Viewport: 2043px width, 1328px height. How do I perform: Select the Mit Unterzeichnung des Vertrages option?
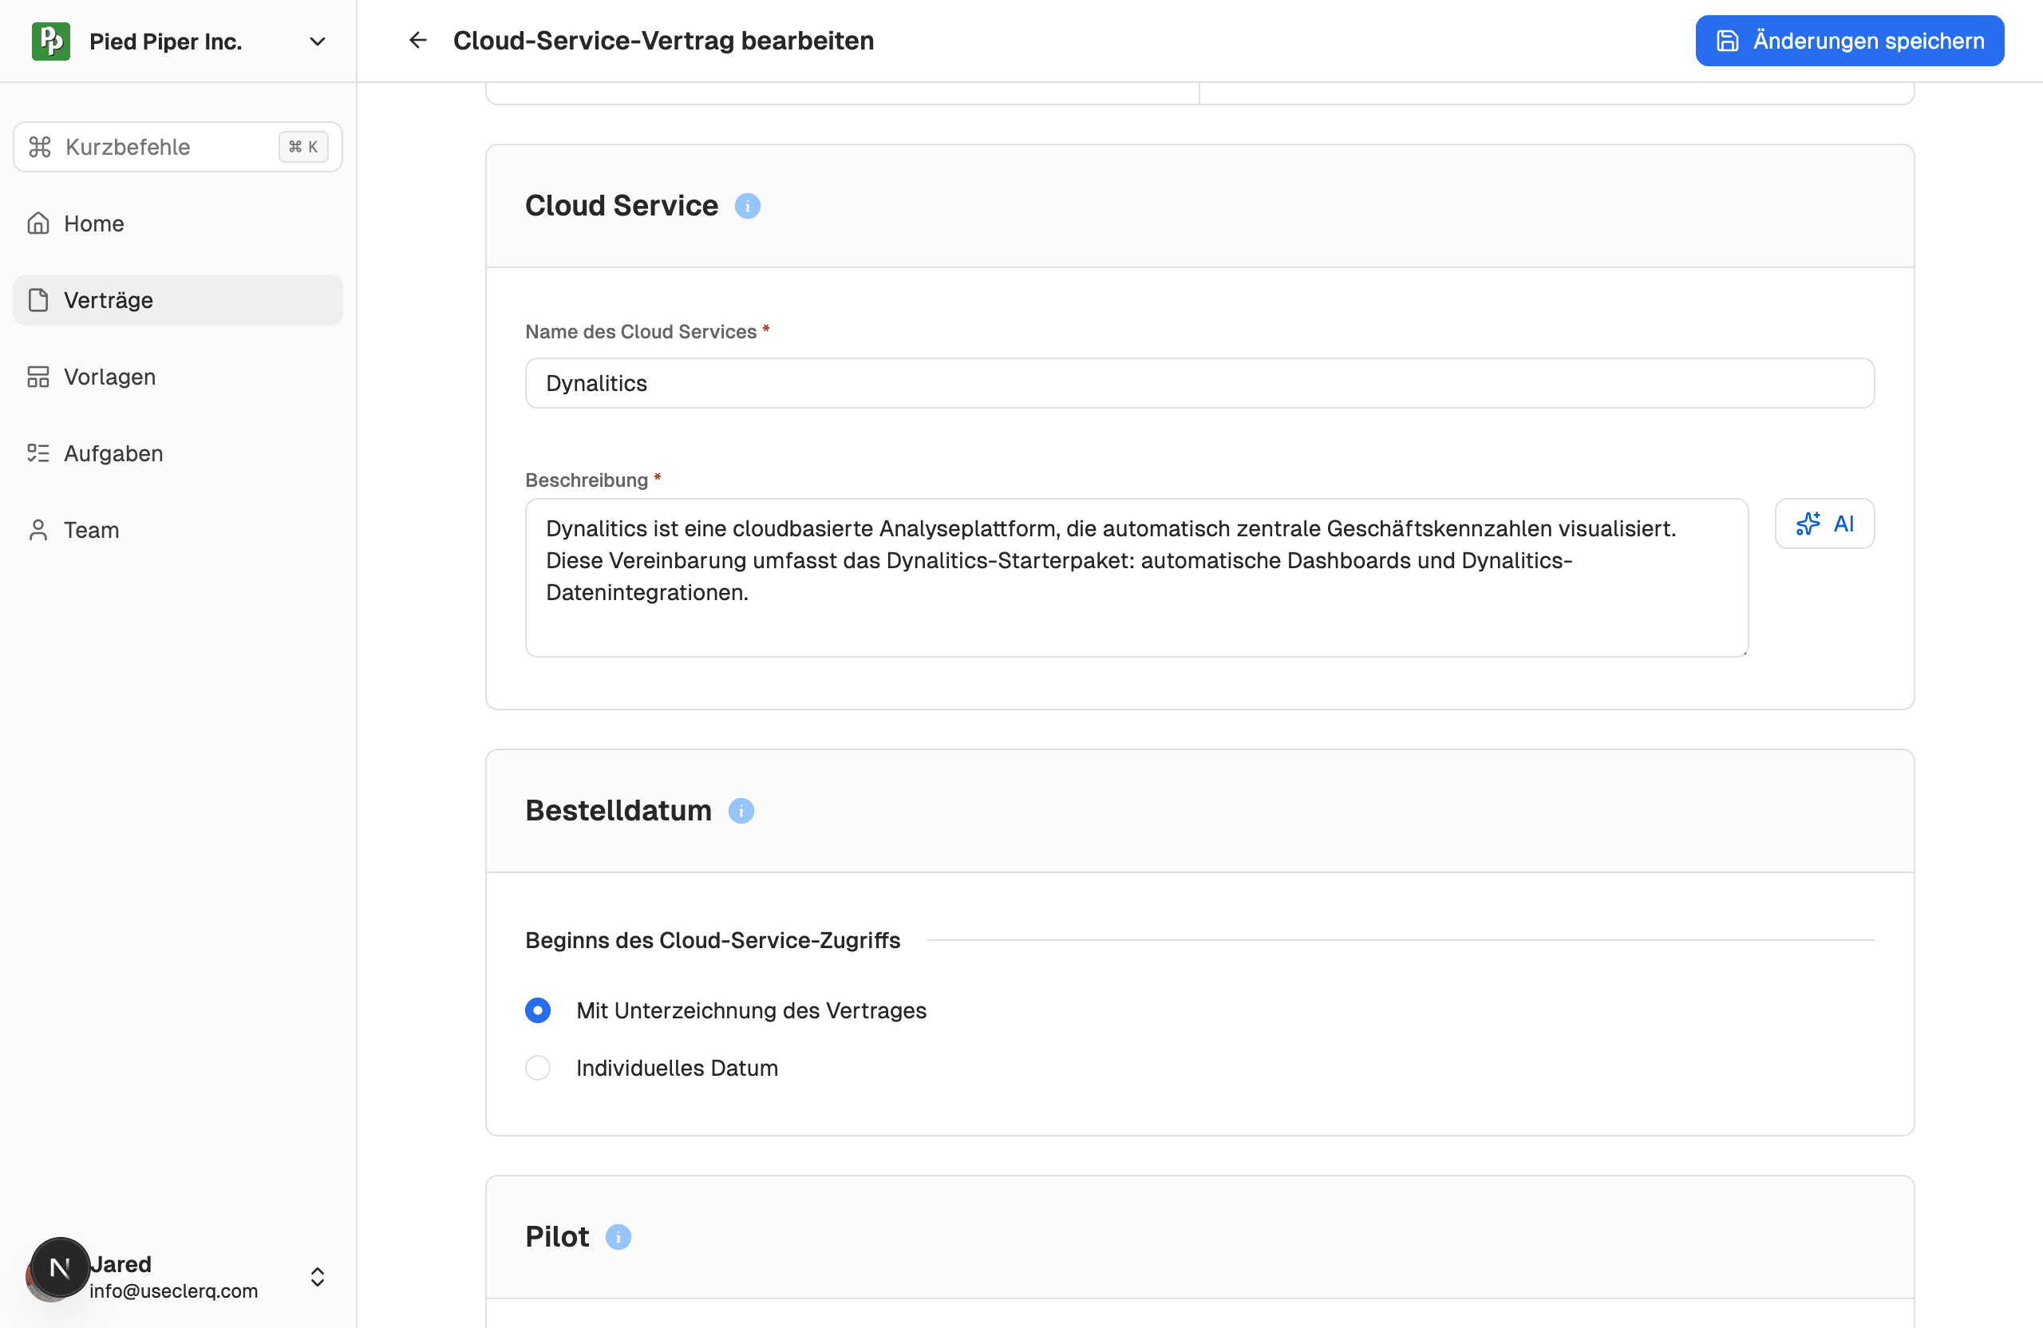point(537,1010)
